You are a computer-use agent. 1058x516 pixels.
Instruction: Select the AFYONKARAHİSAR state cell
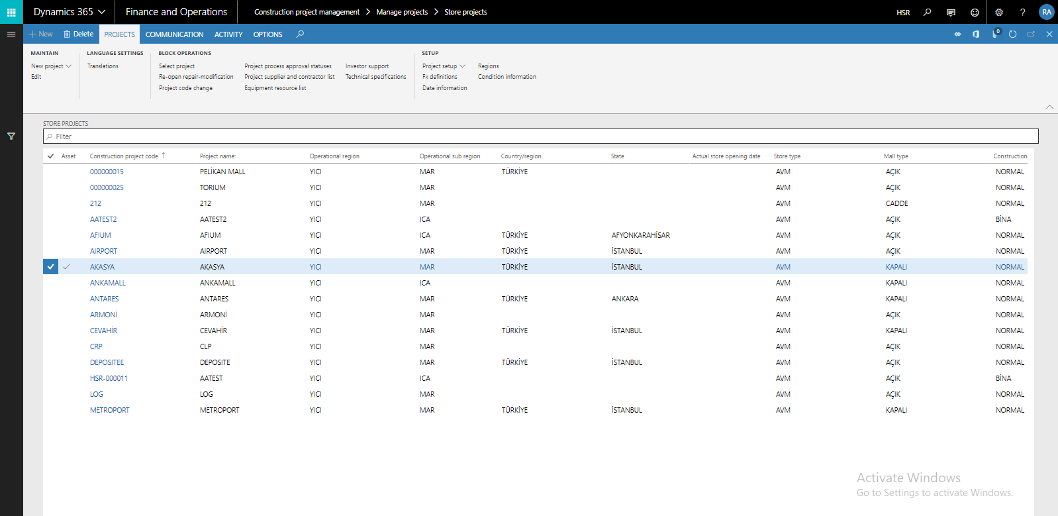pyautogui.click(x=641, y=235)
